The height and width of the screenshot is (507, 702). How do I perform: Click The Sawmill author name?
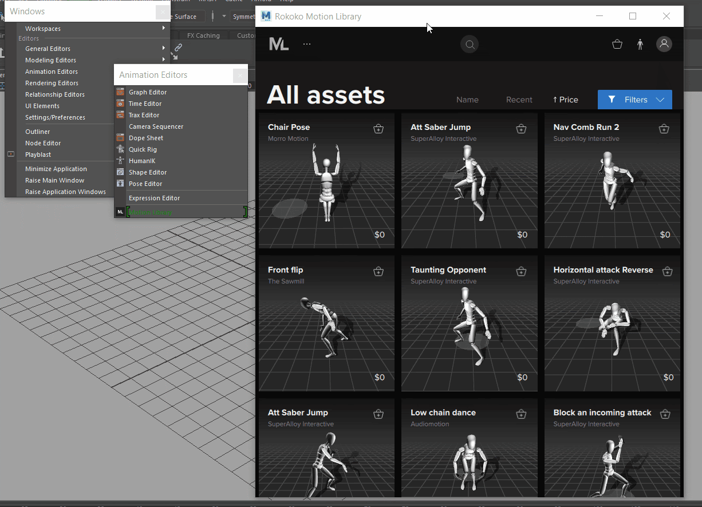(x=286, y=281)
